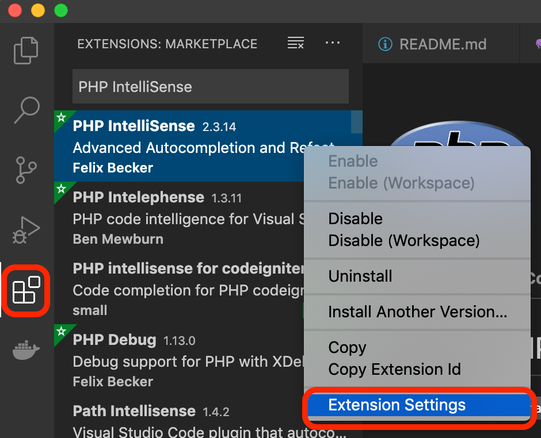541x438 pixels.
Task: Clear extensions search results icon
Action: [296, 43]
